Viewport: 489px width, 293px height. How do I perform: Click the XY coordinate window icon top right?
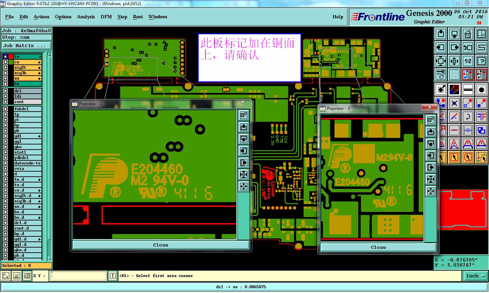pyautogui.click(x=482, y=34)
